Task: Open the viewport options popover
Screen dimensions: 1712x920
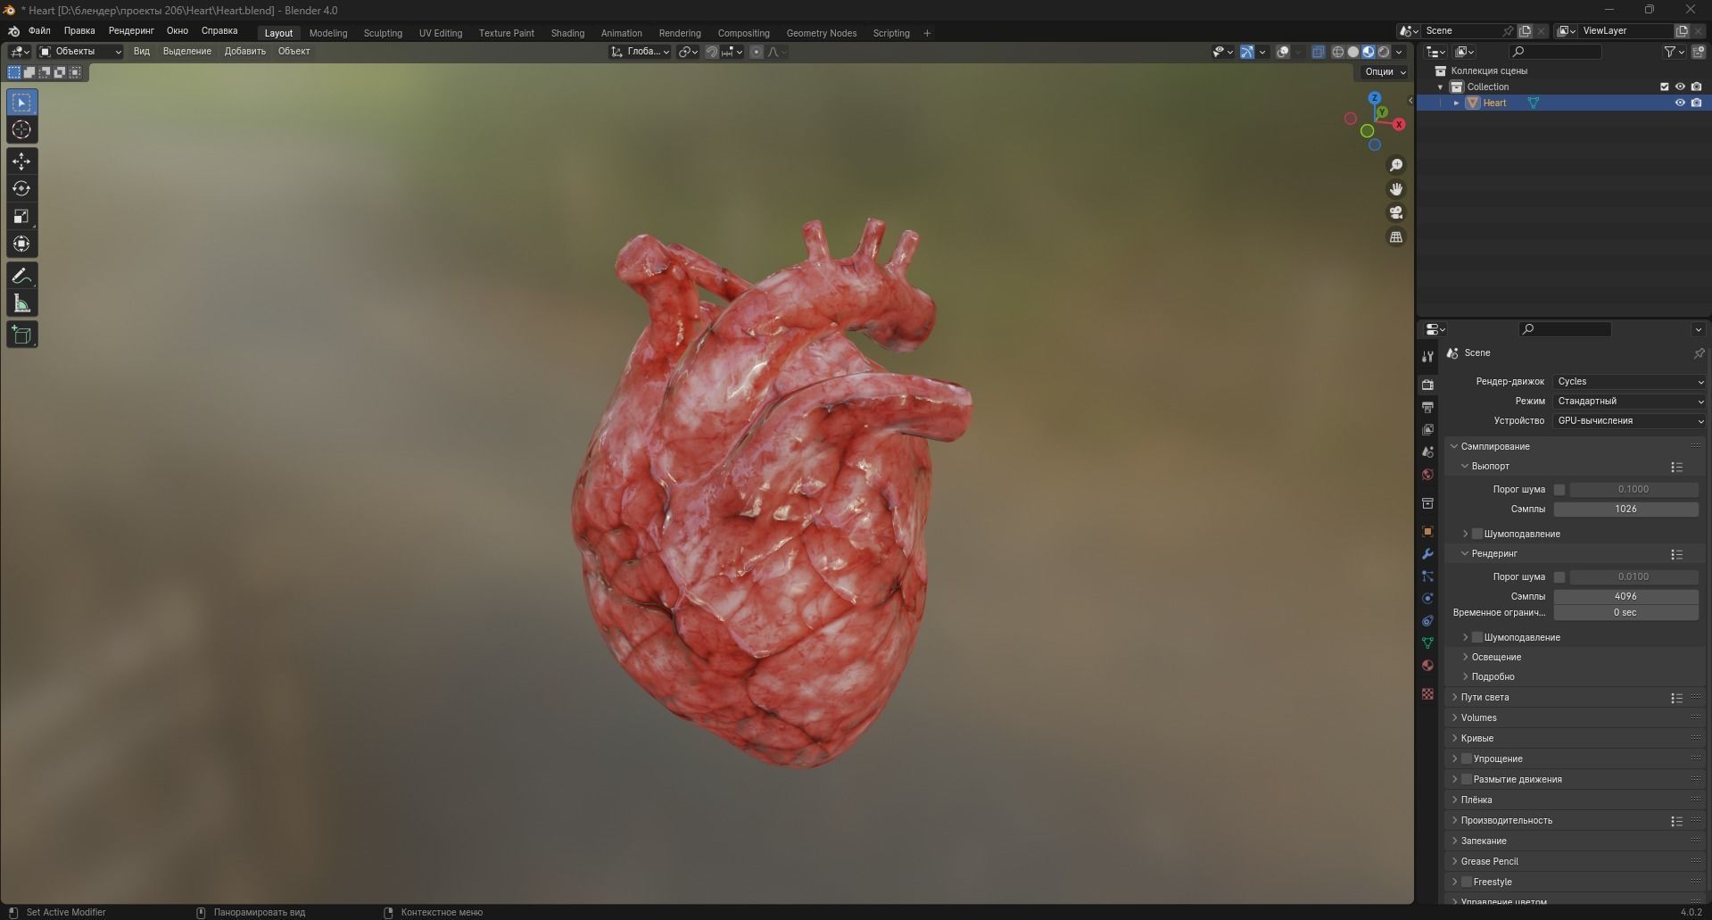Action: click(x=1385, y=71)
